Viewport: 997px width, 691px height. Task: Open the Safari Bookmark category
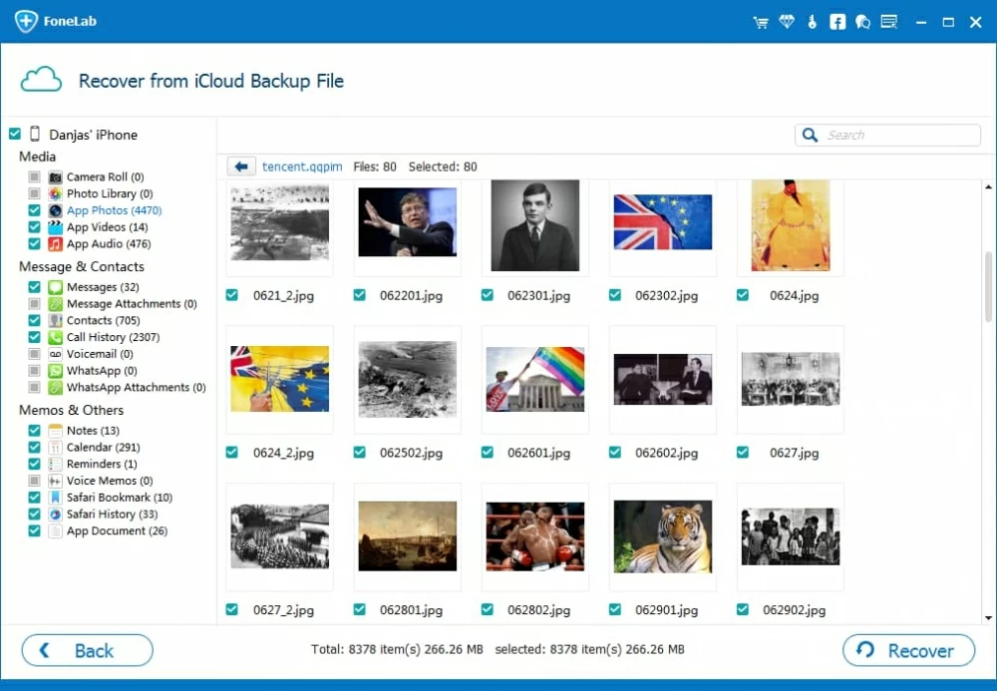[x=119, y=498]
